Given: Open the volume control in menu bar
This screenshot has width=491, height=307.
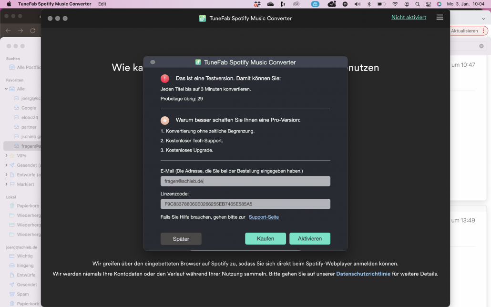Looking at the screenshot, I should tap(357, 4).
